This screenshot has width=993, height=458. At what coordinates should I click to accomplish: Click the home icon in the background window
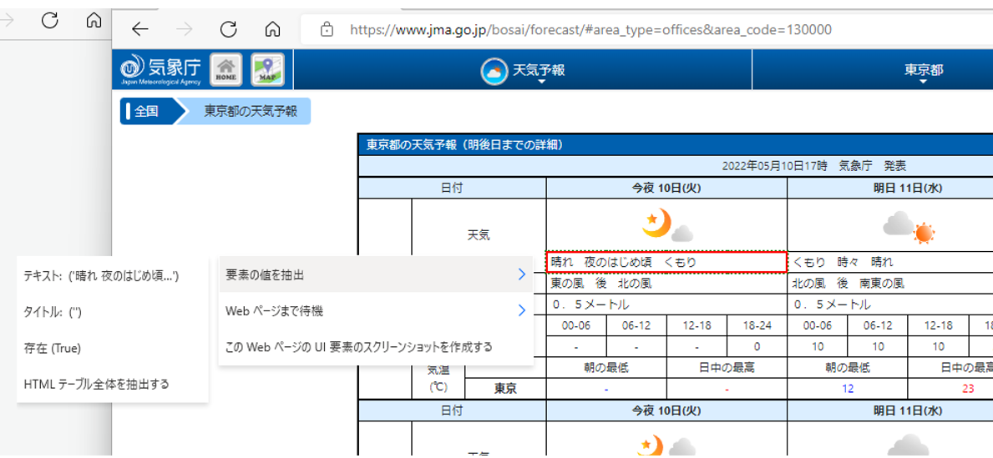click(x=94, y=20)
